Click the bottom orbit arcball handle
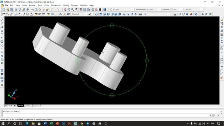Screen dimensions: 224x126 pyautogui.click(x=112, y=95)
